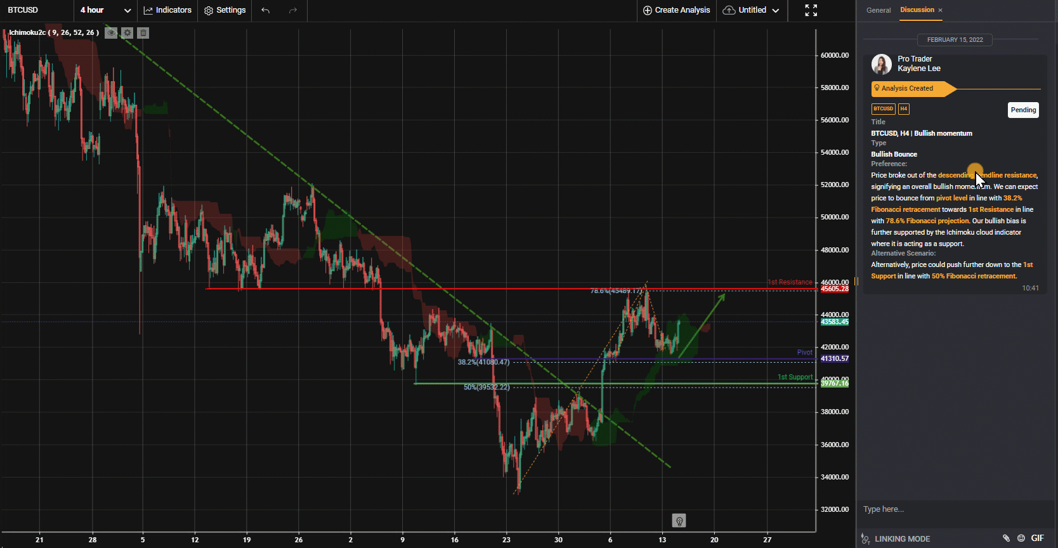Screen dimensions: 1058x548
Task: Click the 38.2%(41080.47) Fibonacci label
Action: 483,362
